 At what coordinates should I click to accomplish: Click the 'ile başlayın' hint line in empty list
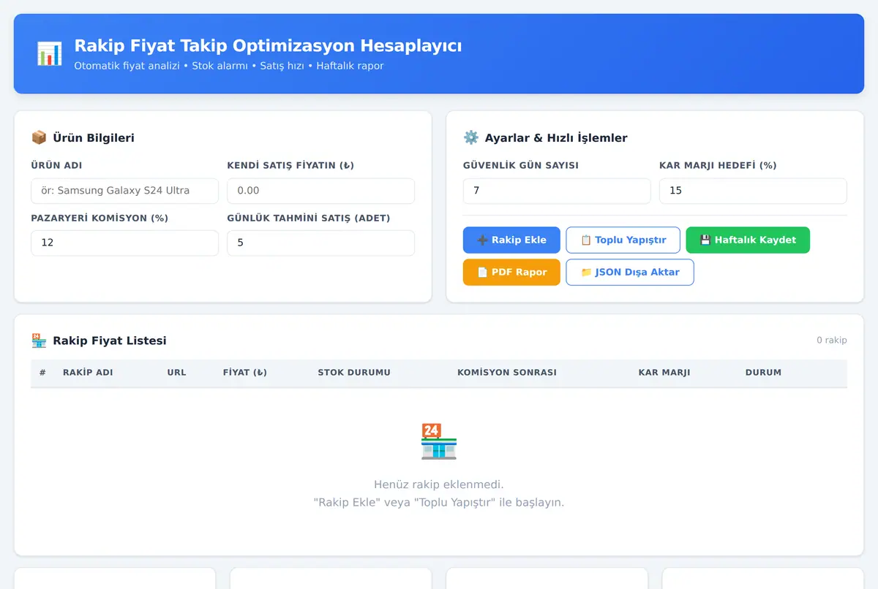(x=439, y=502)
